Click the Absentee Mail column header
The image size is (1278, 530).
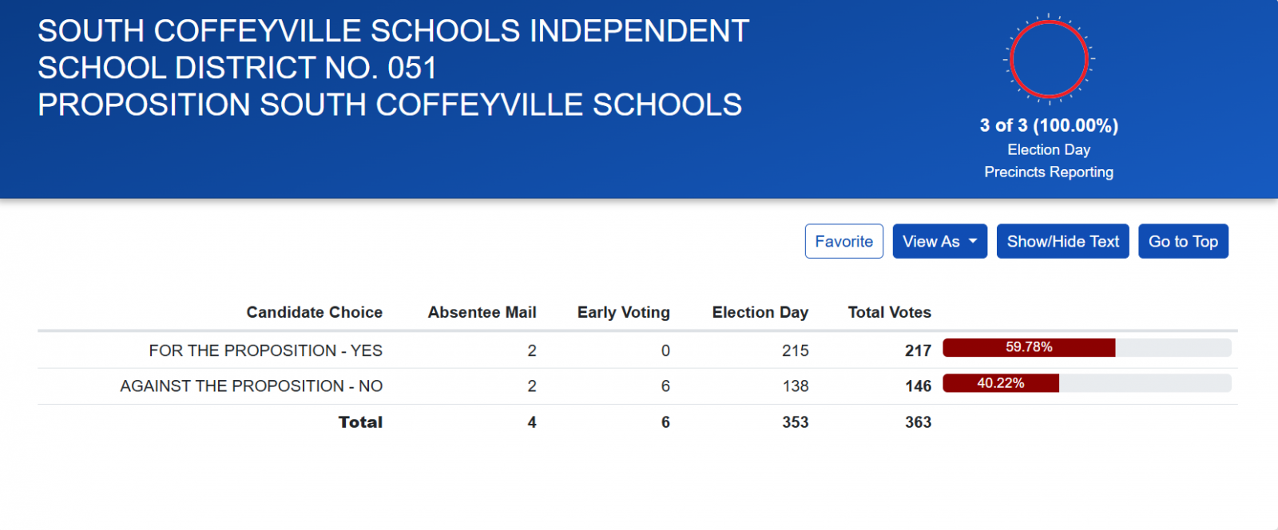click(x=482, y=312)
